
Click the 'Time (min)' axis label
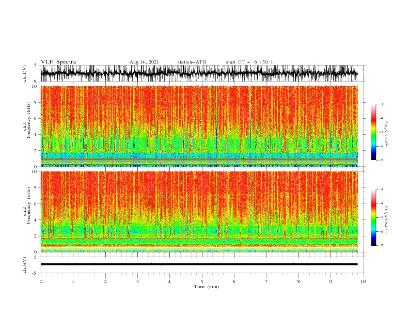207,287
